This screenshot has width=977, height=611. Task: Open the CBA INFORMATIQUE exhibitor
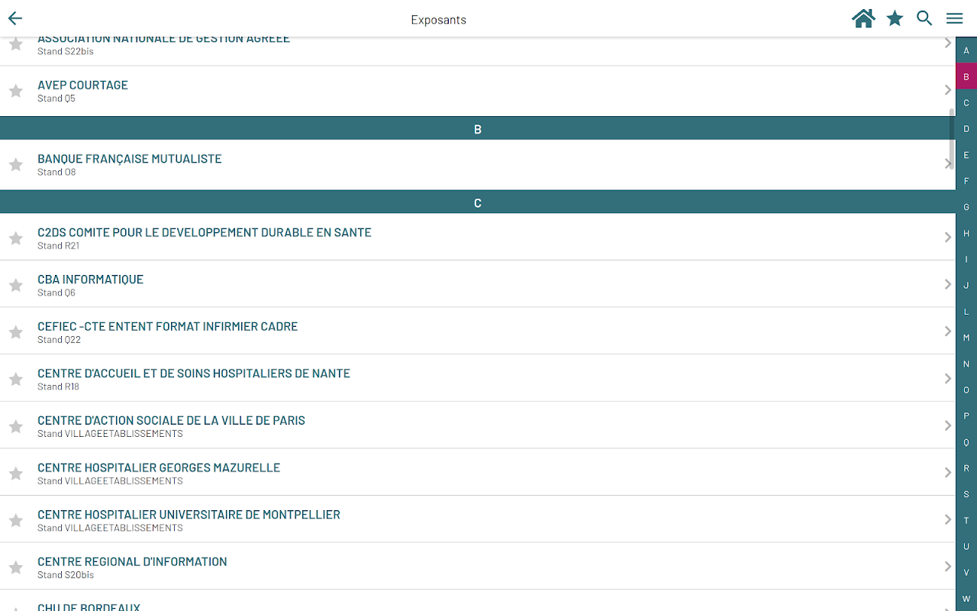478,284
